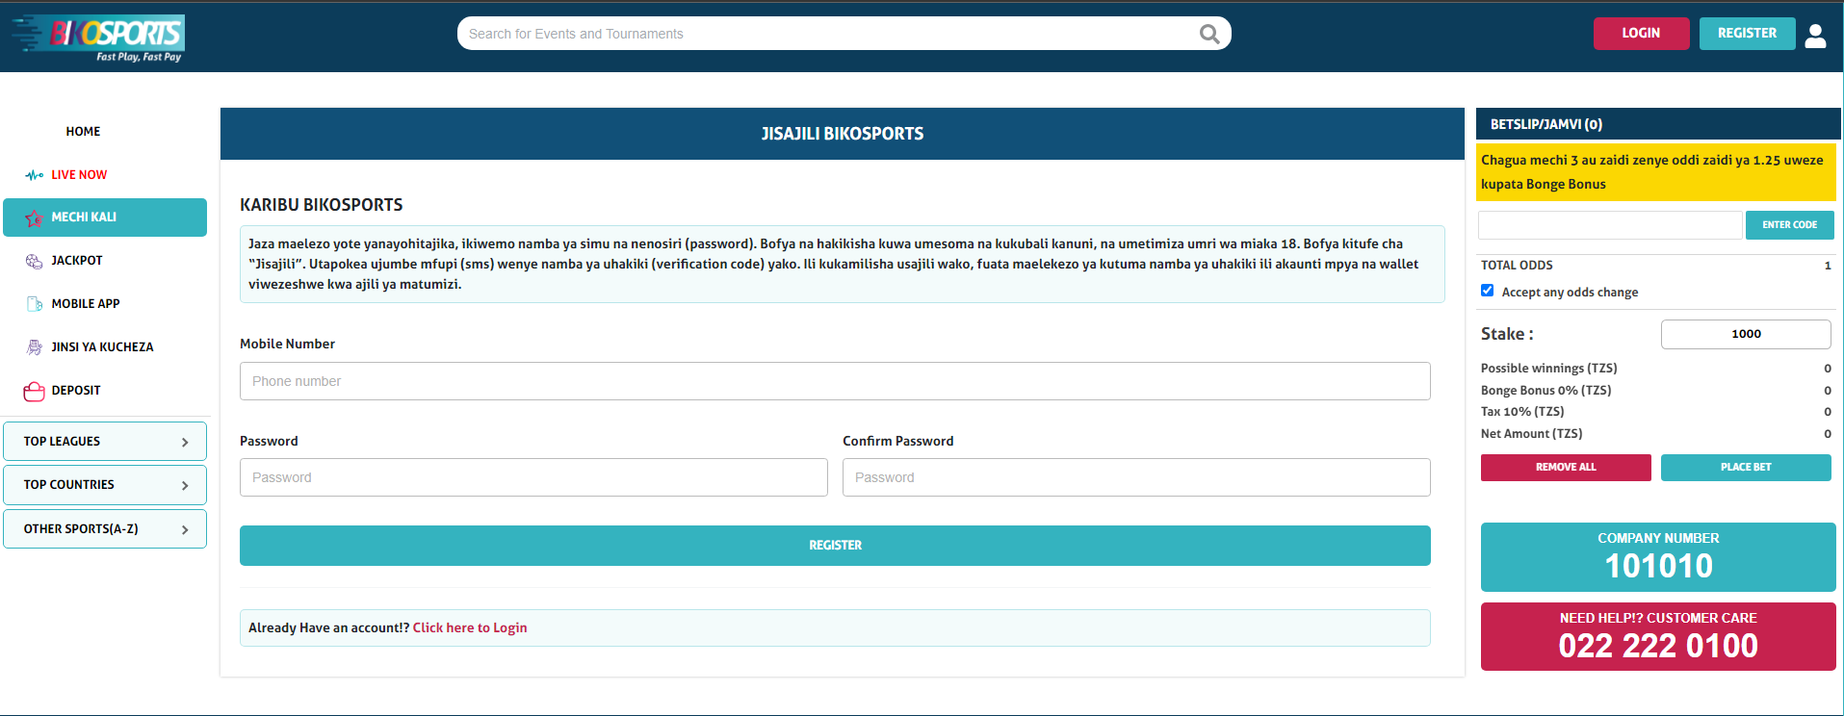Viewport: 1844px width, 716px height.
Task: Open JACKPOT menu item
Action: [x=77, y=261]
